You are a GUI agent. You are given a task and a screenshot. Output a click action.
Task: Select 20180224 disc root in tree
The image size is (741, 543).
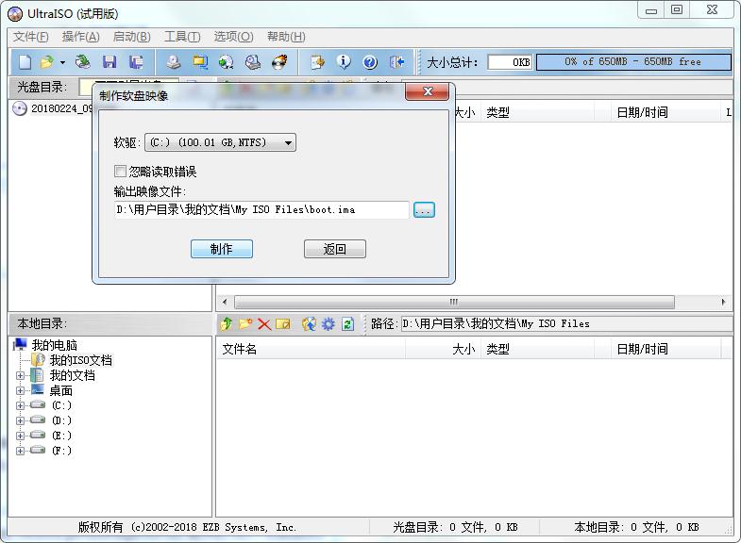pyautogui.click(x=61, y=108)
